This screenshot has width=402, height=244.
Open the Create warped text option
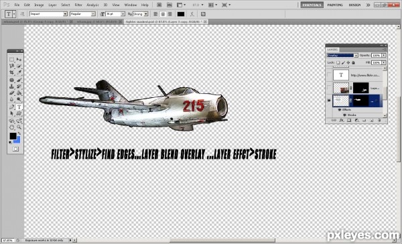coord(192,14)
